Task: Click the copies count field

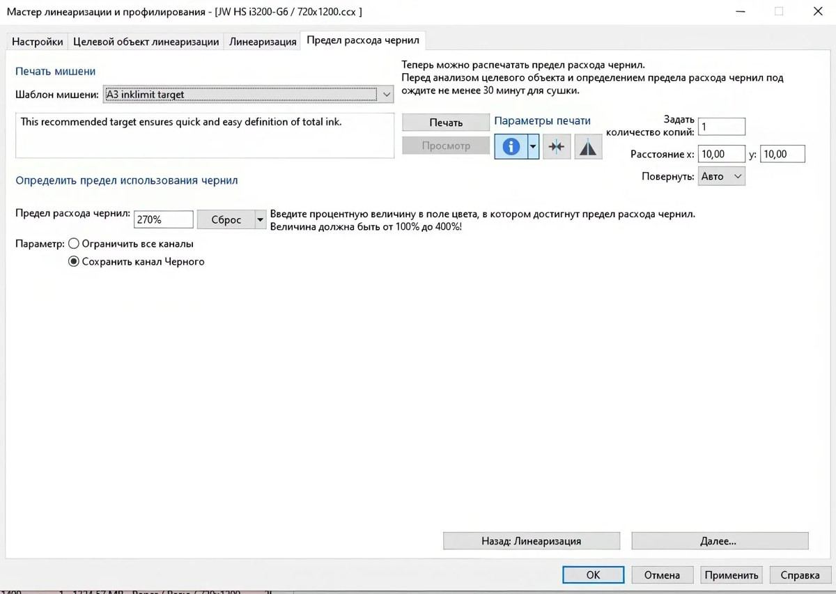Action: 722,127
